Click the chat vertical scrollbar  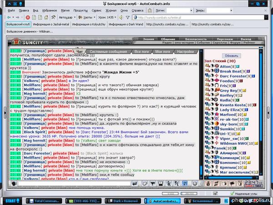pyautogui.click(x=201, y=114)
